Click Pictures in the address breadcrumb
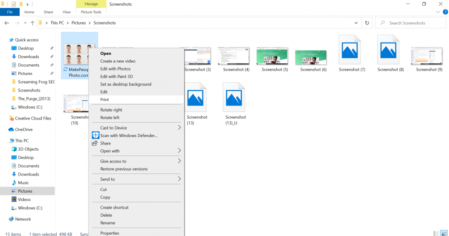 coord(78,23)
